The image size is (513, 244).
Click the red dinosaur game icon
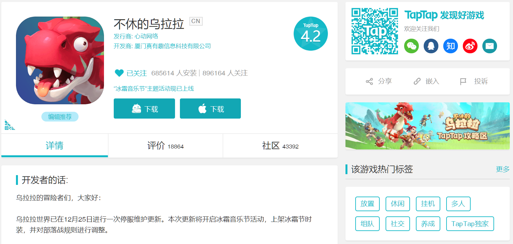tap(60, 60)
